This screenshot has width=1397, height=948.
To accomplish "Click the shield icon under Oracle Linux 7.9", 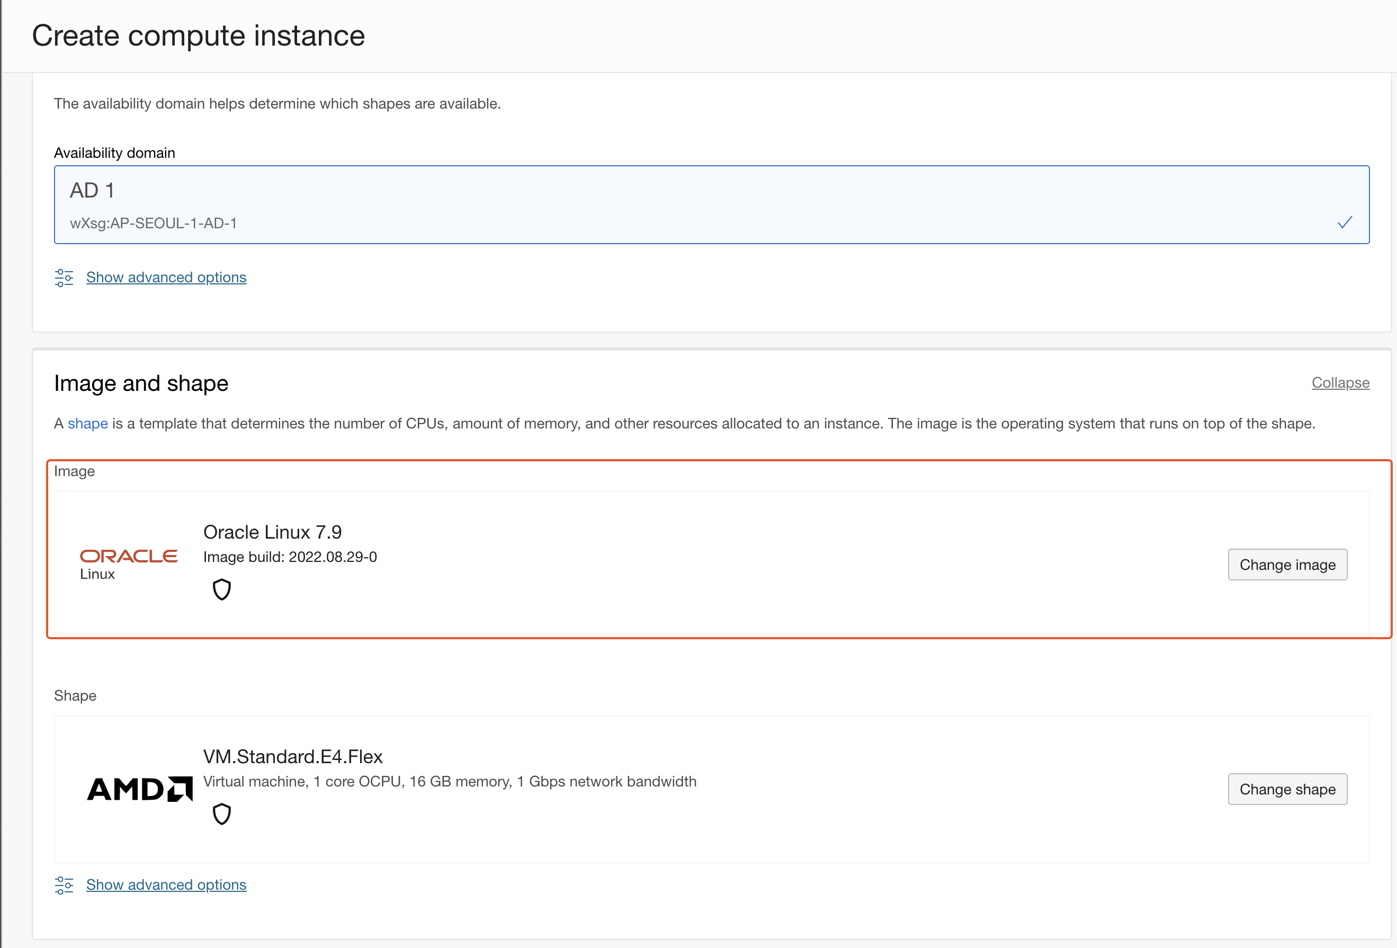I will [x=222, y=589].
